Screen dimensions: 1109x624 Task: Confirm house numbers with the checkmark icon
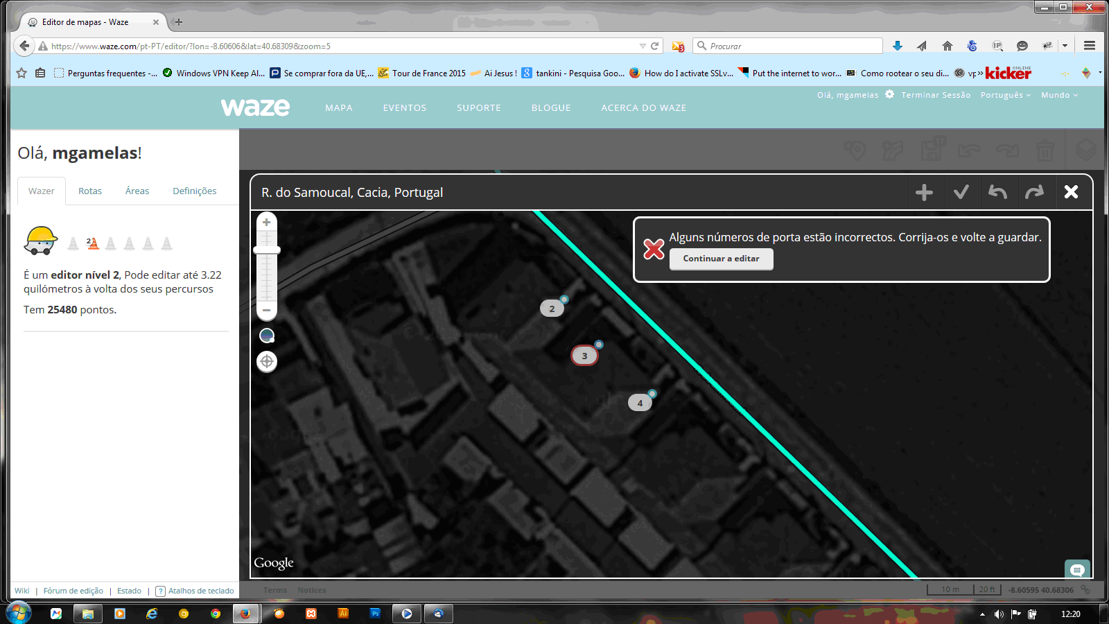[961, 192]
